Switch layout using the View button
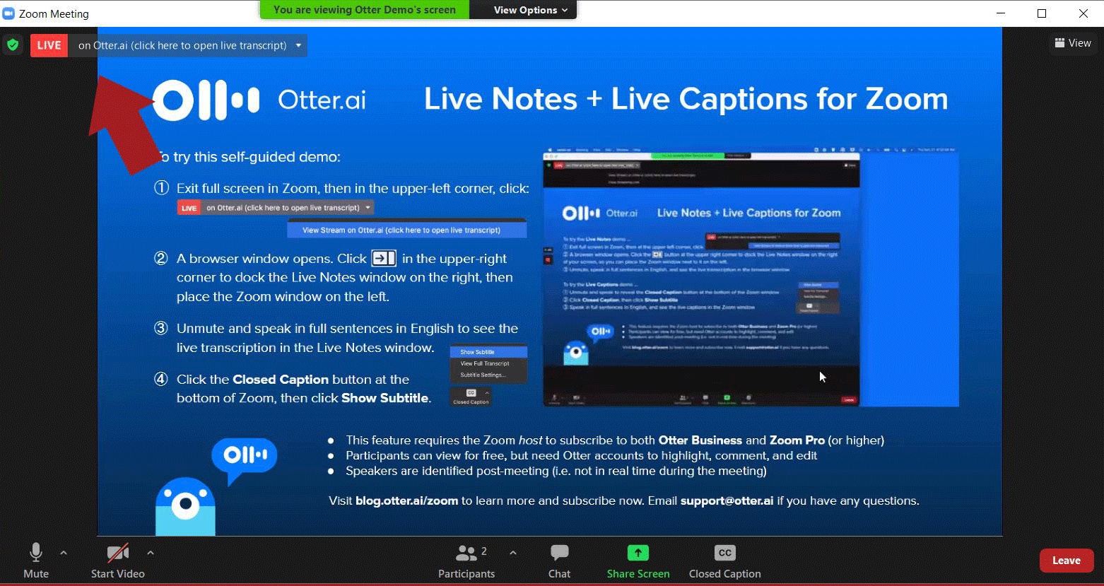Viewport: 1104px width, 586px height. [x=1072, y=43]
